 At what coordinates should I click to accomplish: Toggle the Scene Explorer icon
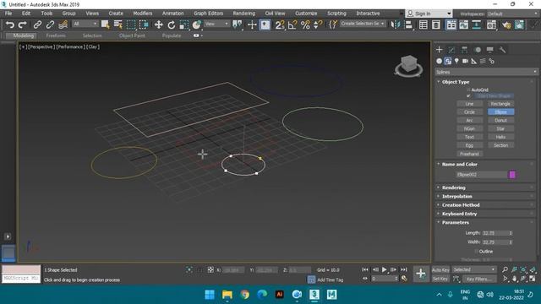(x=423, y=24)
